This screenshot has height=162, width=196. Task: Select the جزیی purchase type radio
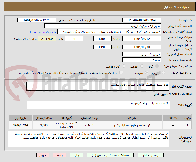click(x=163, y=73)
